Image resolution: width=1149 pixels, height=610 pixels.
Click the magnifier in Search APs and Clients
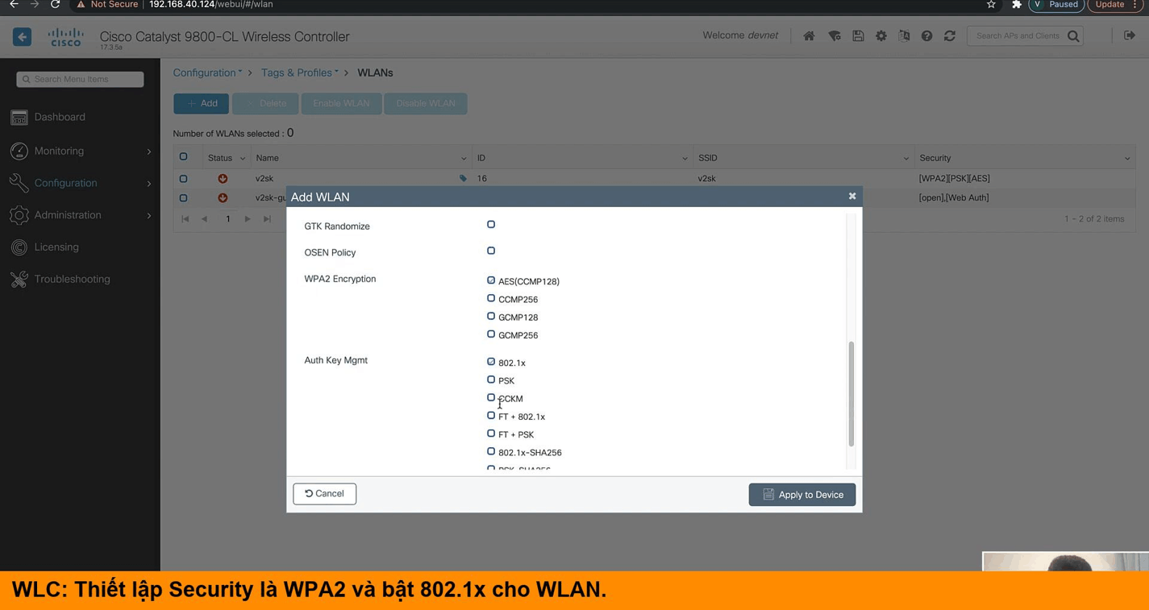point(1073,36)
